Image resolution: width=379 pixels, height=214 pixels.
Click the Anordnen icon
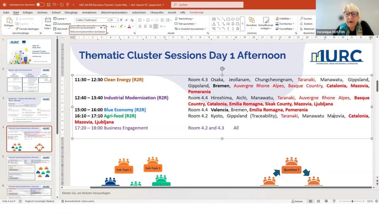coord(251,22)
